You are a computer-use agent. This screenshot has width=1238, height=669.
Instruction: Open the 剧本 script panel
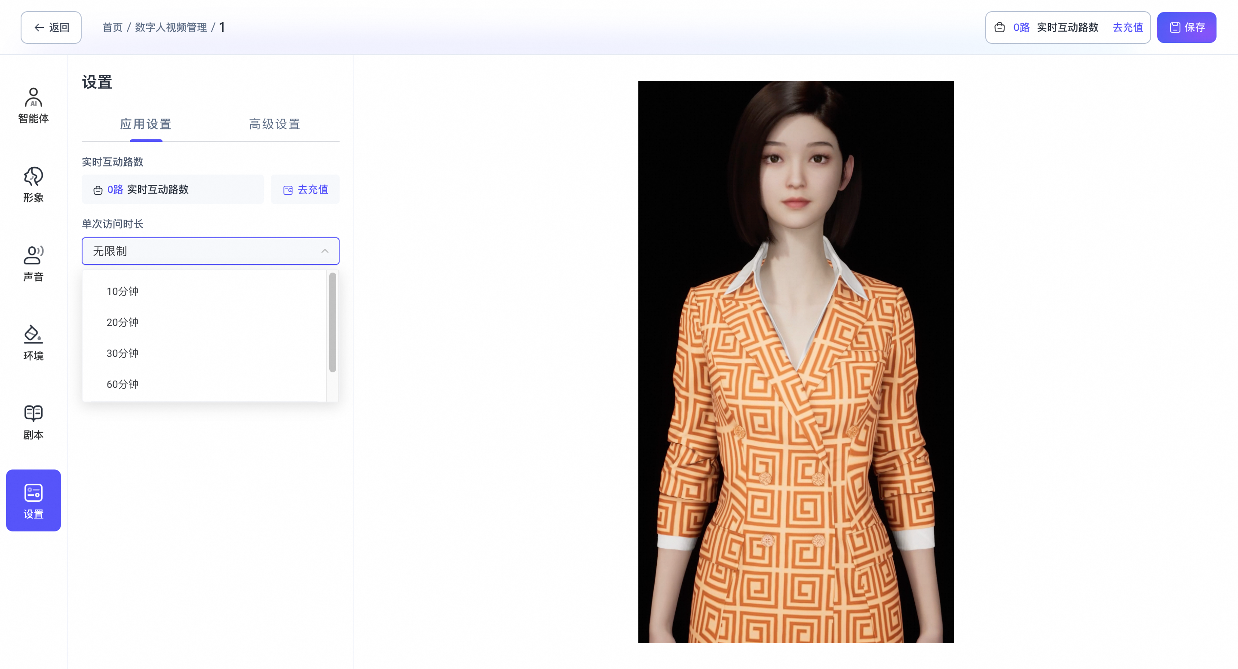pos(33,421)
